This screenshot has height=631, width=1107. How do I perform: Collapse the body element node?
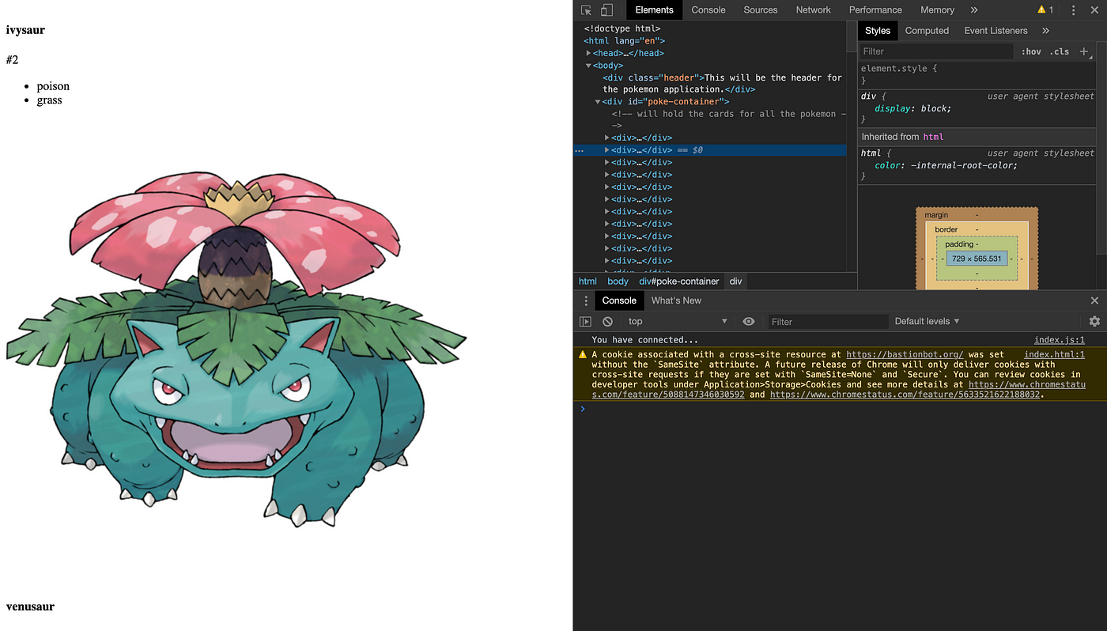coord(588,66)
